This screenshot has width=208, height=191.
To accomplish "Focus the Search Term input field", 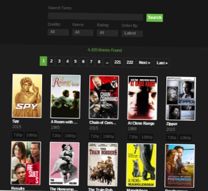I will [x=95, y=17].
